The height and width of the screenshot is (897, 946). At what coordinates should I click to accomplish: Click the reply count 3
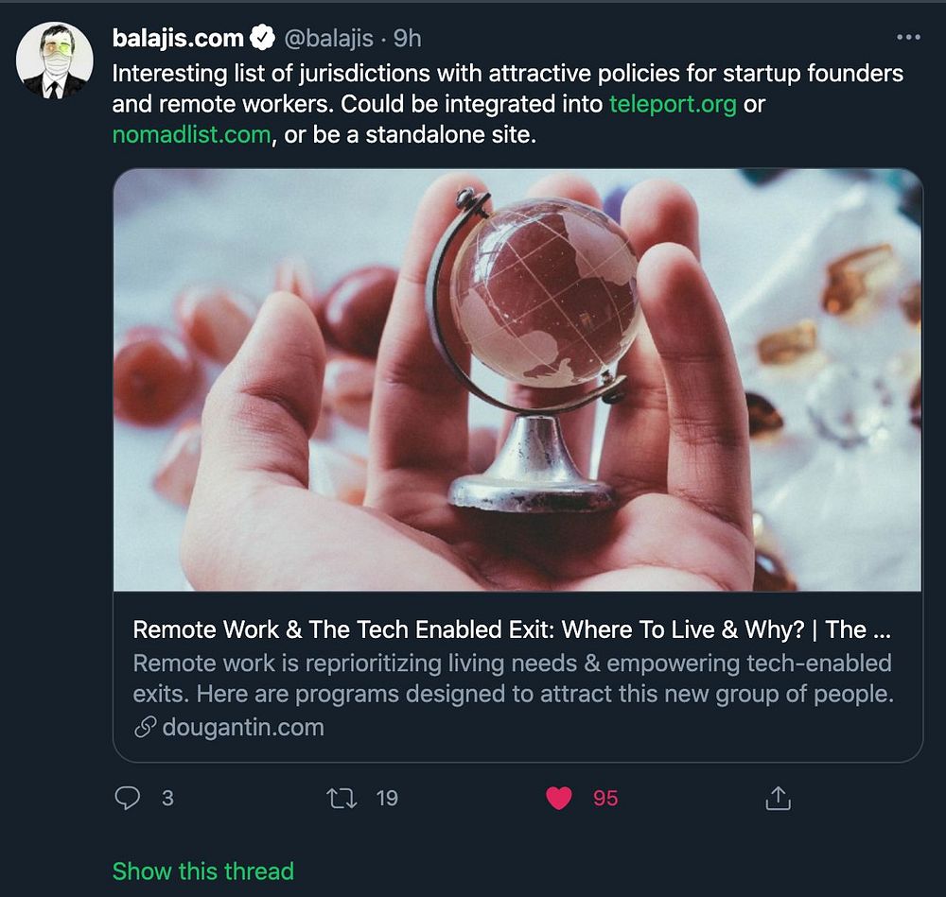167,799
